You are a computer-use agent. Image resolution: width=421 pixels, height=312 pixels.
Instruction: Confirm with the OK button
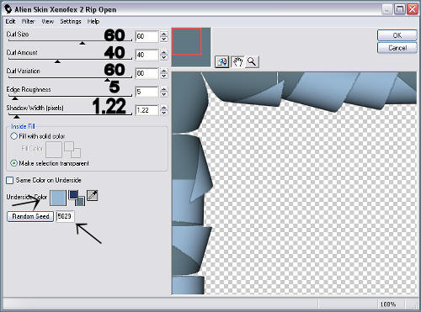tap(397, 35)
